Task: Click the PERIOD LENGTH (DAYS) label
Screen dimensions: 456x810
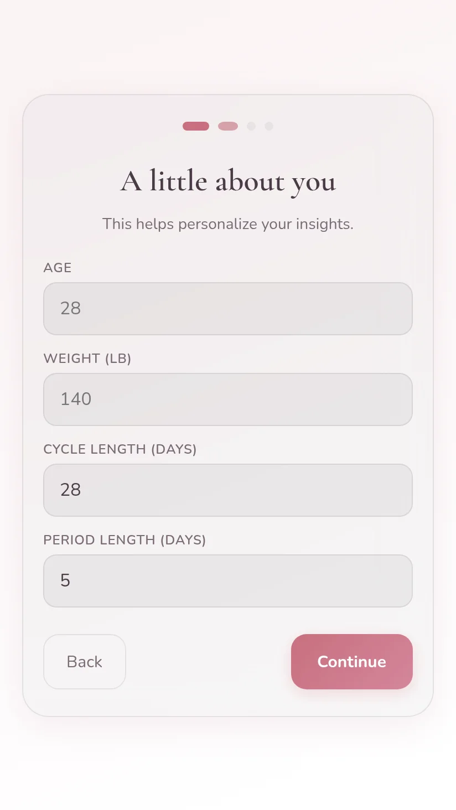Action: 125,540
